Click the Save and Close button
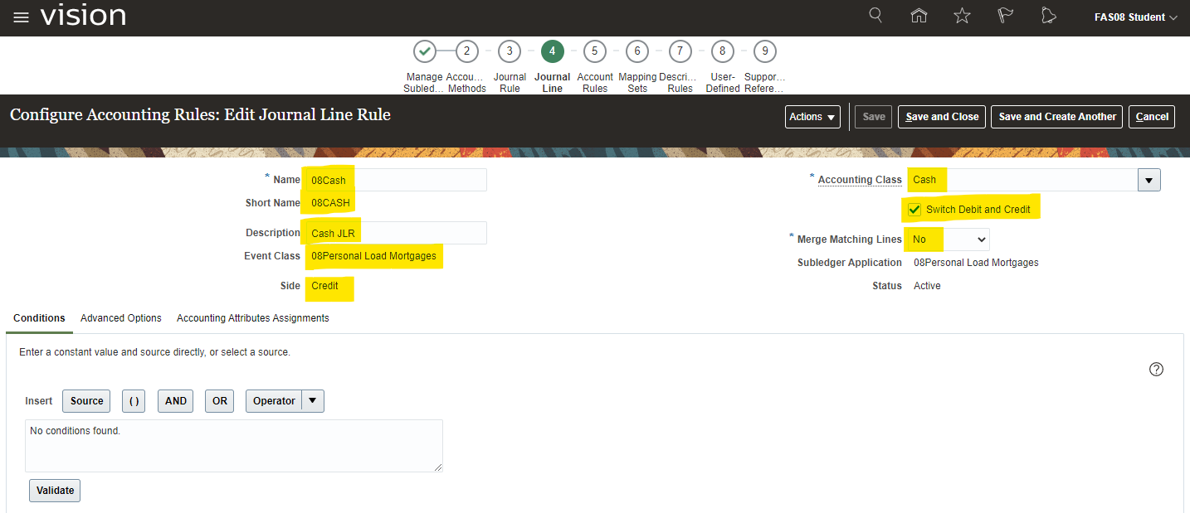The image size is (1190, 513). (942, 117)
